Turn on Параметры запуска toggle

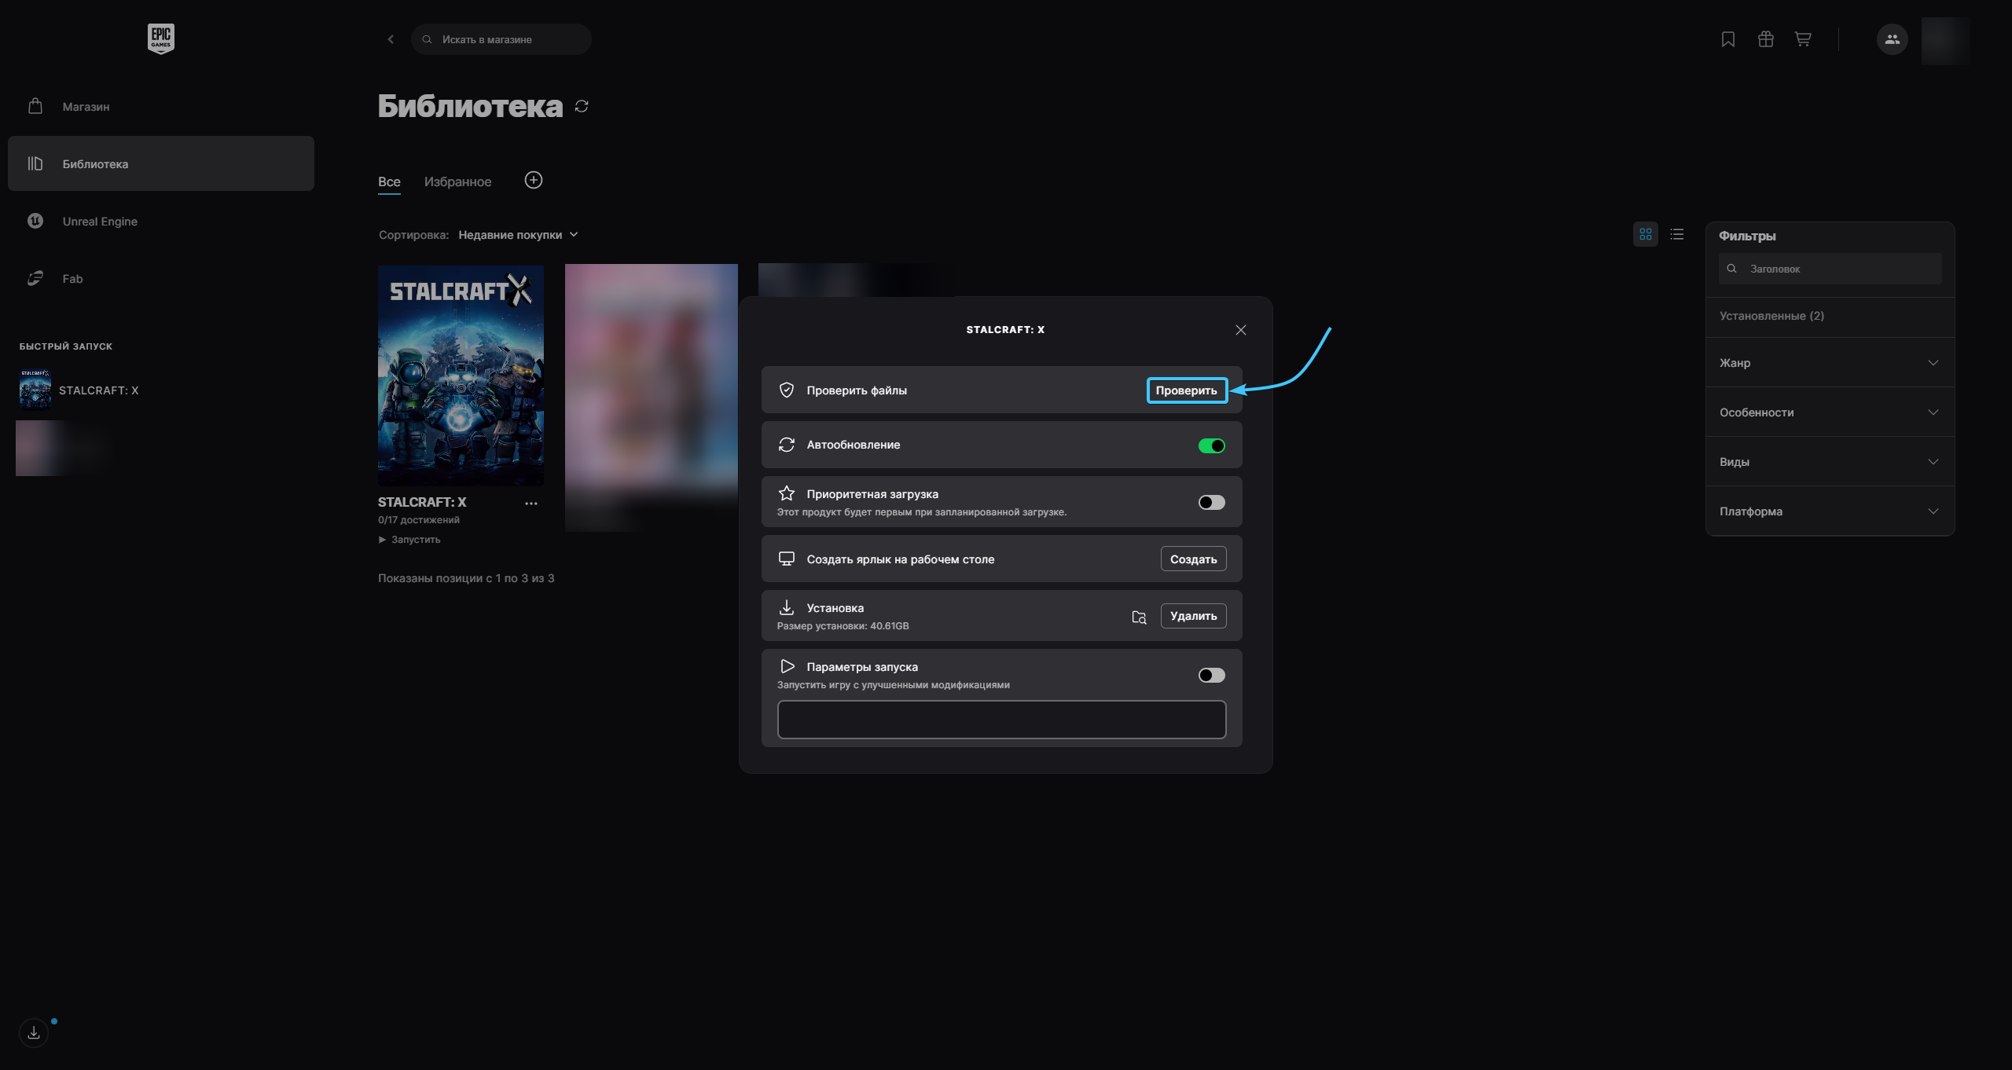coord(1211,675)
